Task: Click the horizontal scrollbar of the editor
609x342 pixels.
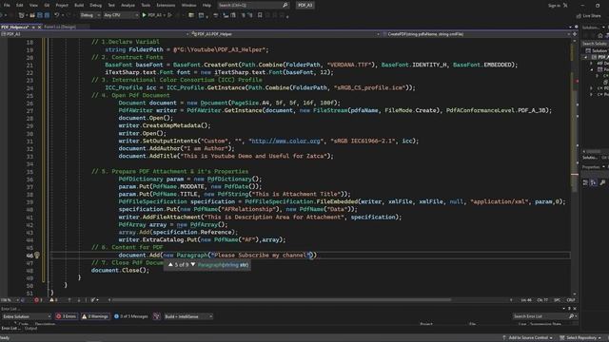Action: pyautogui.click(x=282, y=300)
